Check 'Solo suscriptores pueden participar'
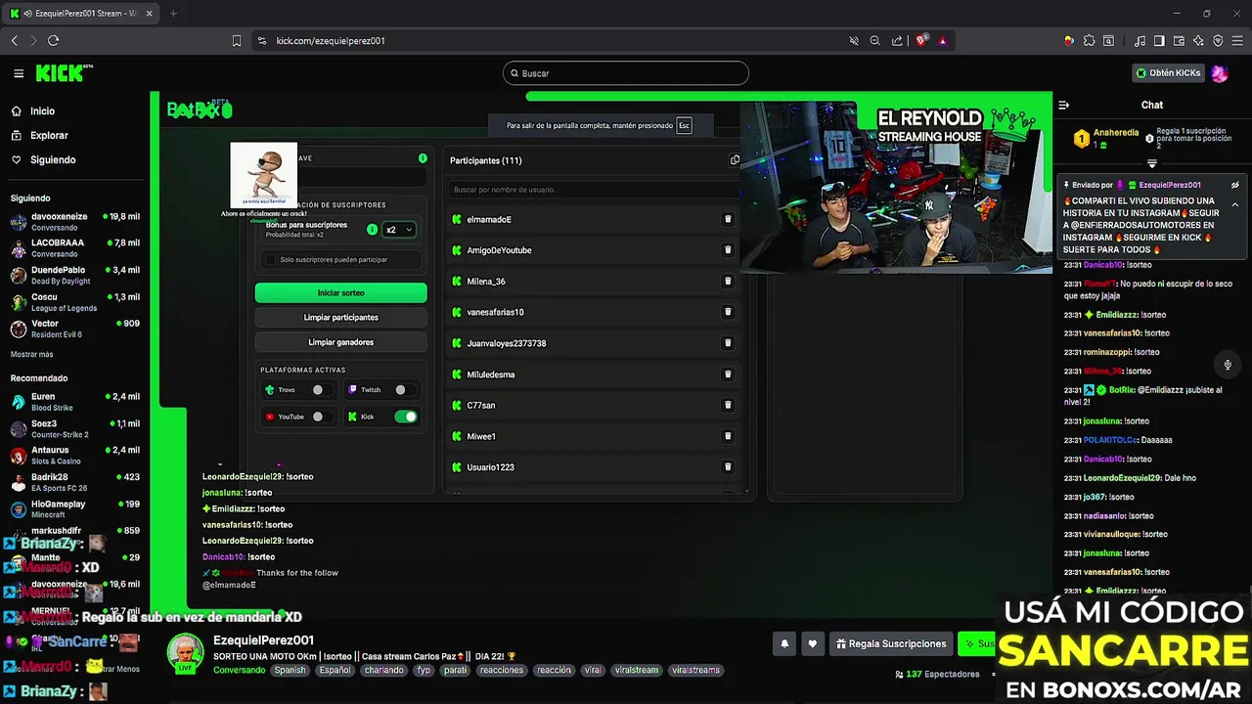The width and height of the screenshot is (1252, 704). point(271,260)
